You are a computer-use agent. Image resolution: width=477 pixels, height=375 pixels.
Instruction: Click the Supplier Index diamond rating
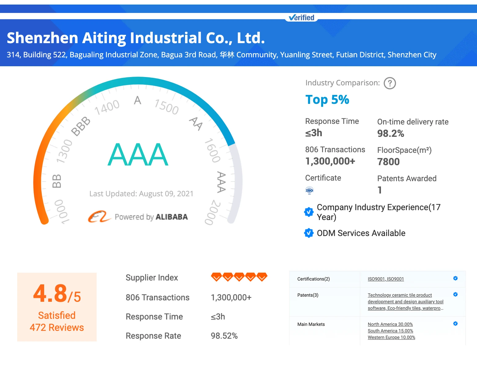(x=239, y=277)
